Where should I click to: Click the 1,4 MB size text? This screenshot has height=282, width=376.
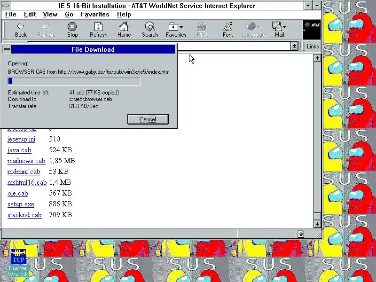click(x=60, y=182)
